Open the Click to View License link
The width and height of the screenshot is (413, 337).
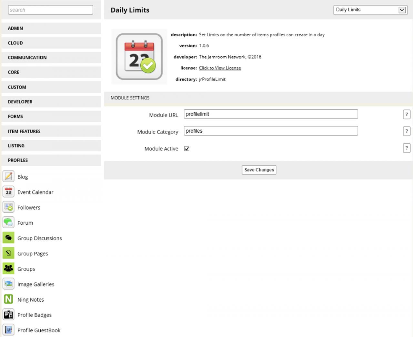(220, 68)
